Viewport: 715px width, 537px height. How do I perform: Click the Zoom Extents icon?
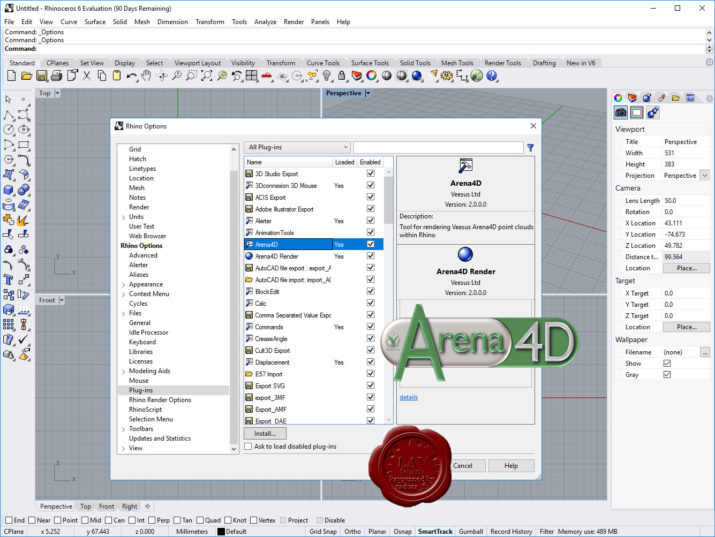point(206,76)
